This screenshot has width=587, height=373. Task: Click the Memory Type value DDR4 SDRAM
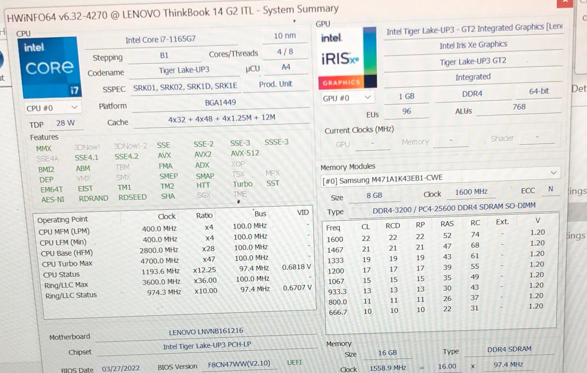(x=509, y=350)
